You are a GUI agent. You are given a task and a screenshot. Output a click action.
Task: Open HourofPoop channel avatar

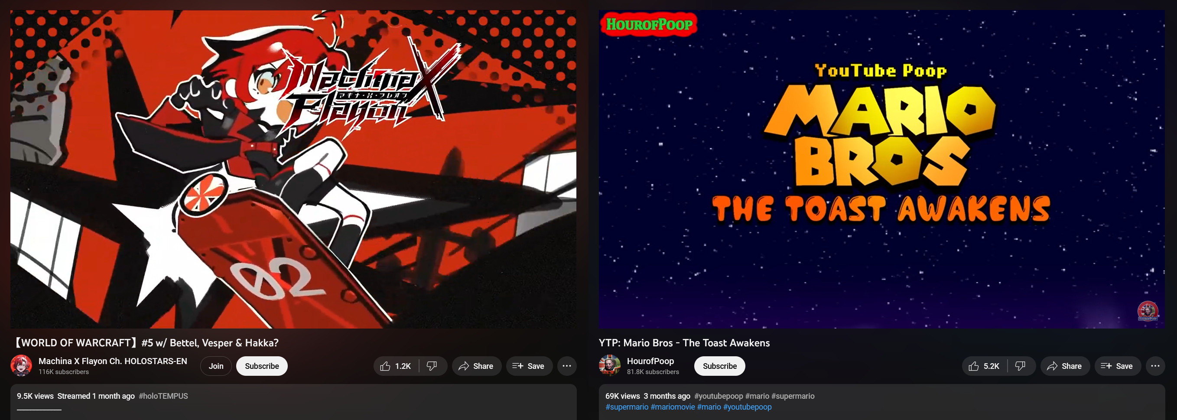coord(609,365)
